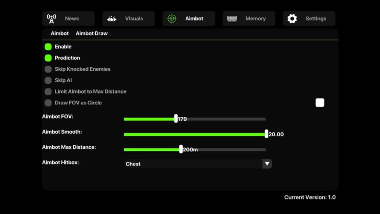Select the Aimbot top tab label

(194, 18)
